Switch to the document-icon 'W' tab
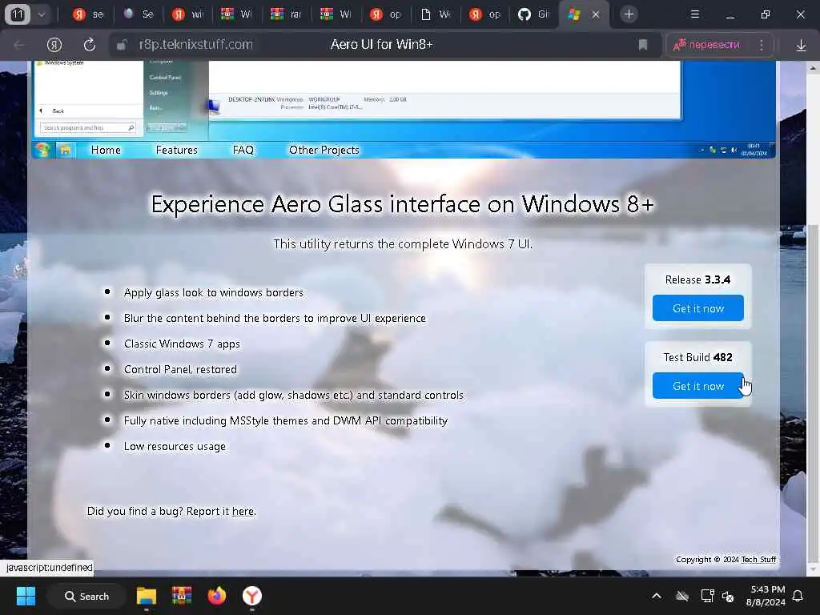820x615 pixels. [x=436, y=14]
